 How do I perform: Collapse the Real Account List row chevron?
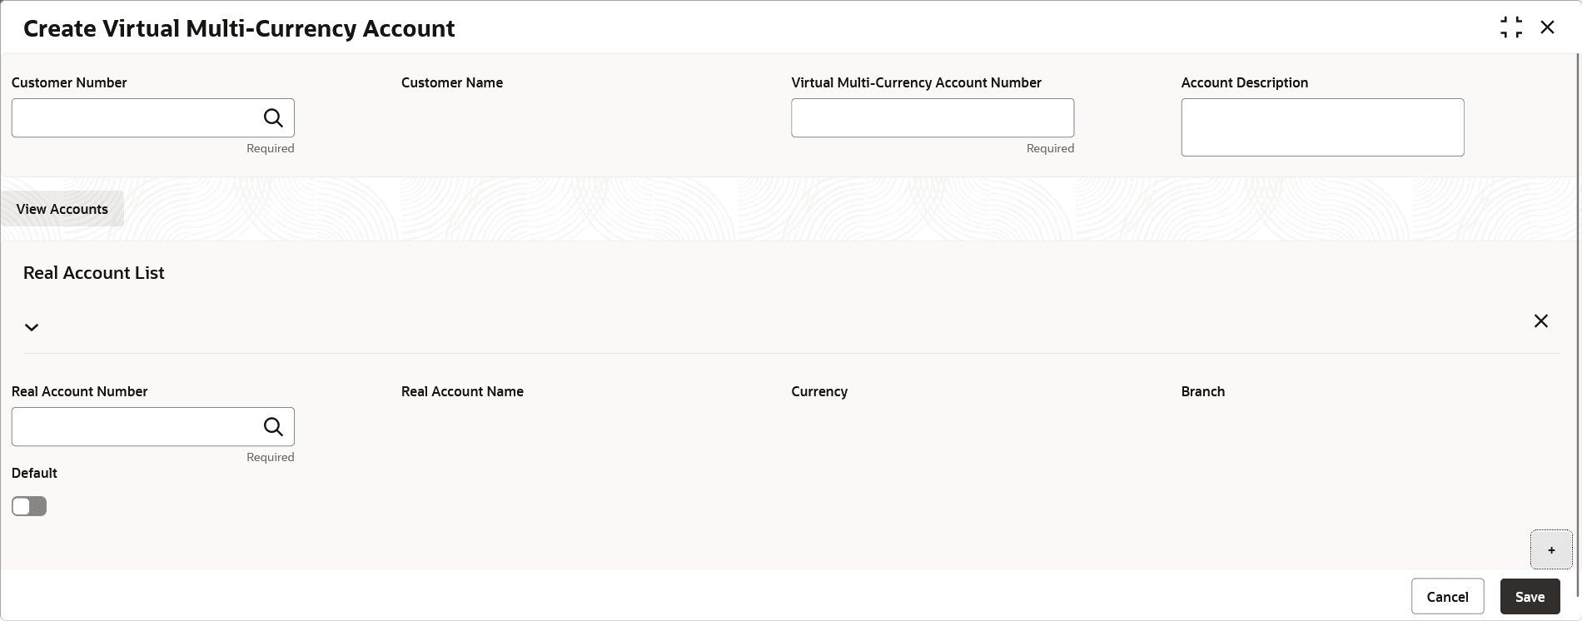(x=32, y=327)
